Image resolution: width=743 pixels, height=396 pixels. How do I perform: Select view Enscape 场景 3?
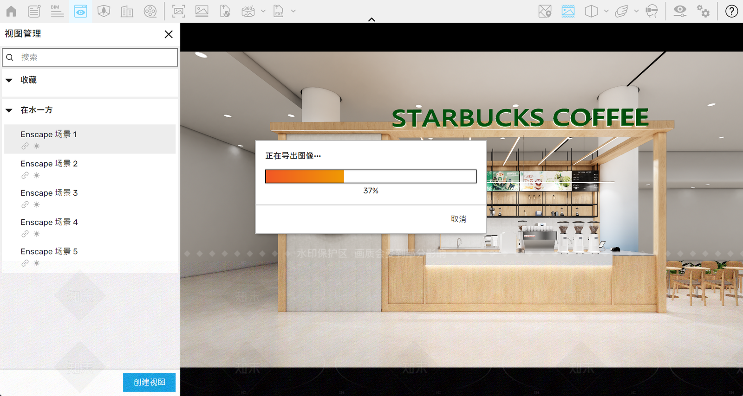click(90, 198)
